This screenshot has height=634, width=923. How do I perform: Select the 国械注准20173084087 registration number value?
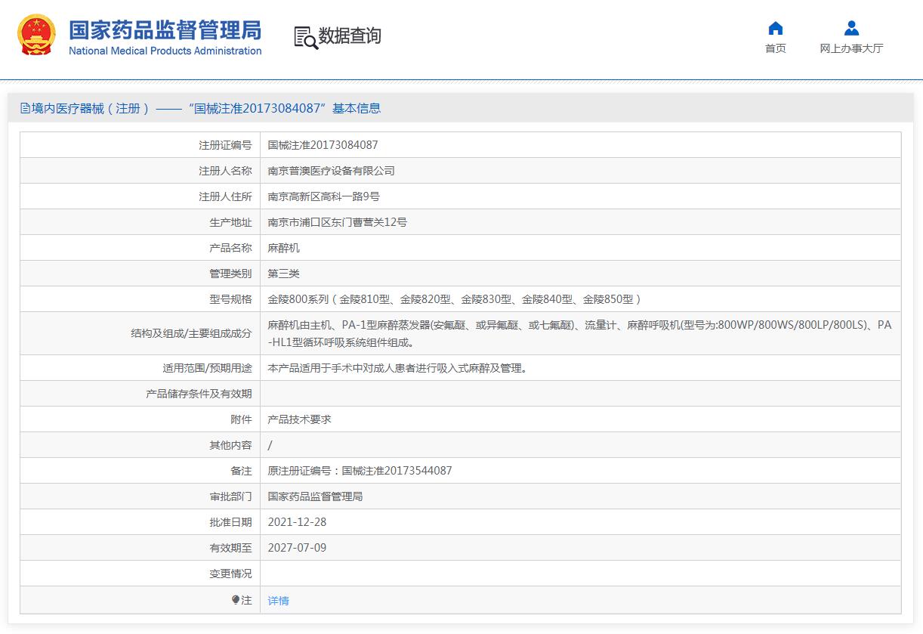(x=323, y=144)
